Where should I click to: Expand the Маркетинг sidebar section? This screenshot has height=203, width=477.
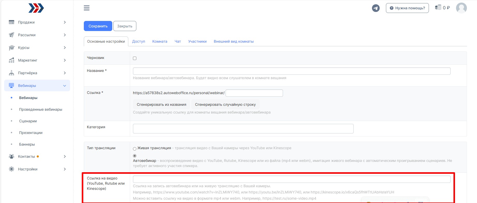pos(65,60)
